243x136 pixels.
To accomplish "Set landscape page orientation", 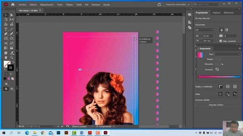I will click(x=226, y=30).
